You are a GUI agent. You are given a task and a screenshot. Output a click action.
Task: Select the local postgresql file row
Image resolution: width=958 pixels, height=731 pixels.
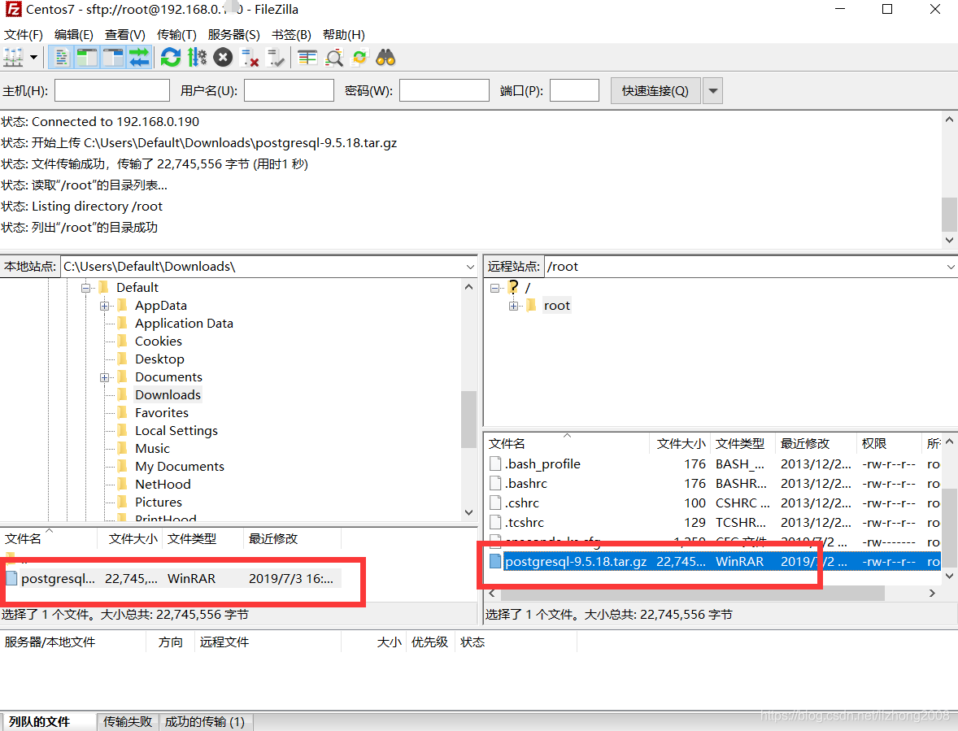click(x=172, y=579)
